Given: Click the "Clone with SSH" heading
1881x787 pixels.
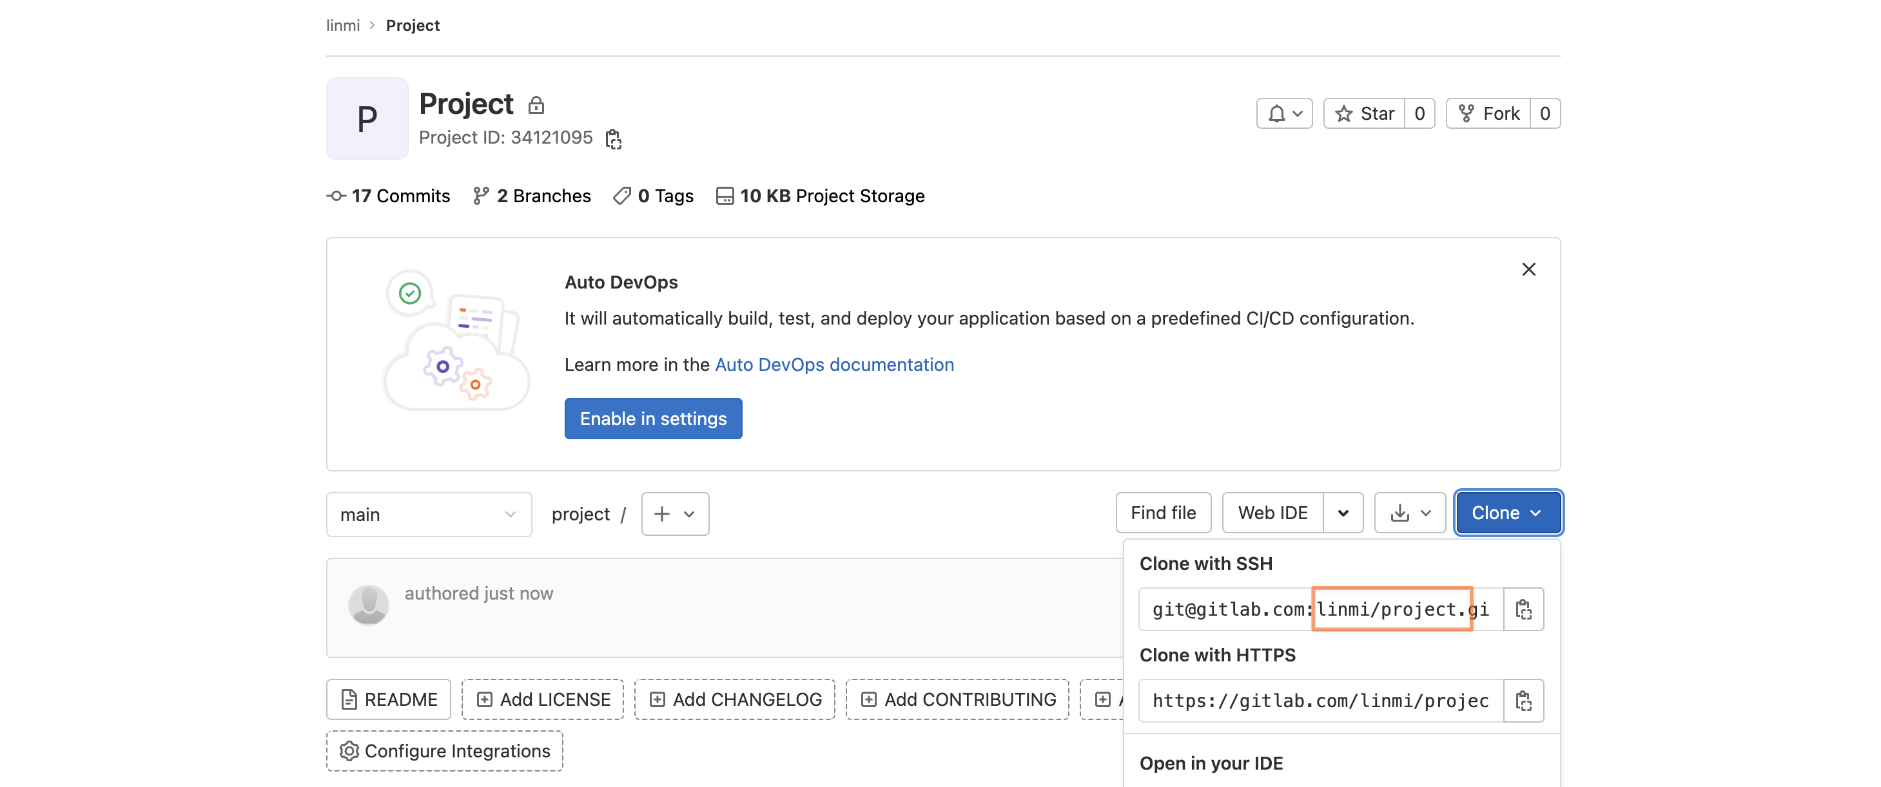Looking at the screenshot, I should (x=1205, y=564).
